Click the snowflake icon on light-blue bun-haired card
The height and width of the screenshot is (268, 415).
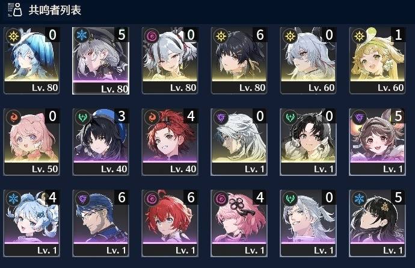[13, 198]
